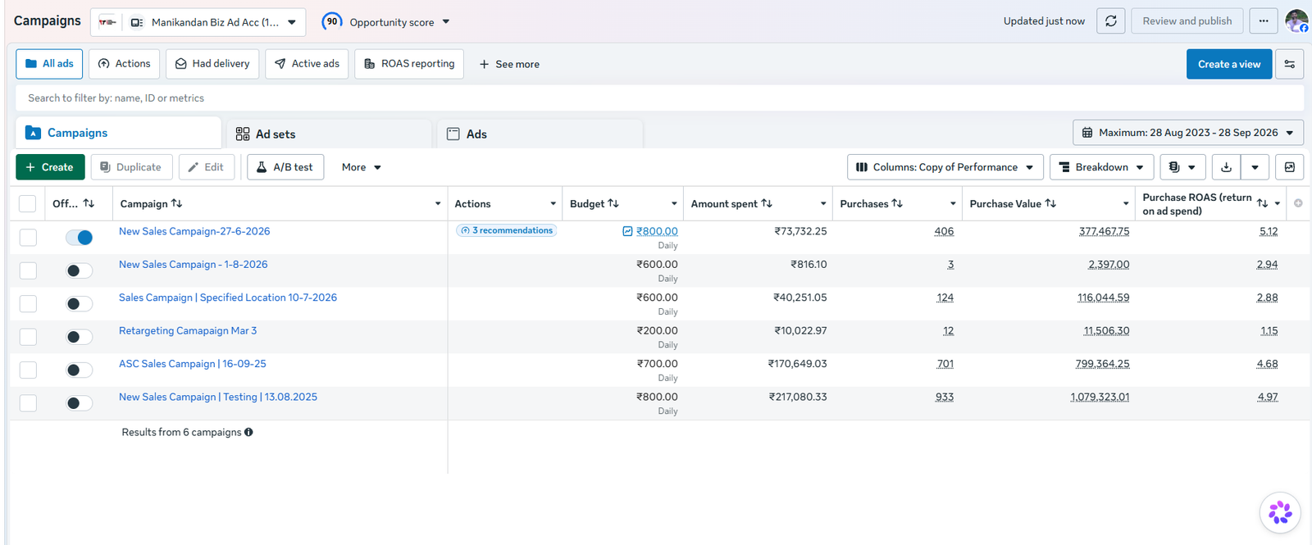1312x545 pixels.
Task: Click the view settings sliders icon
Action: [1289, 64]
